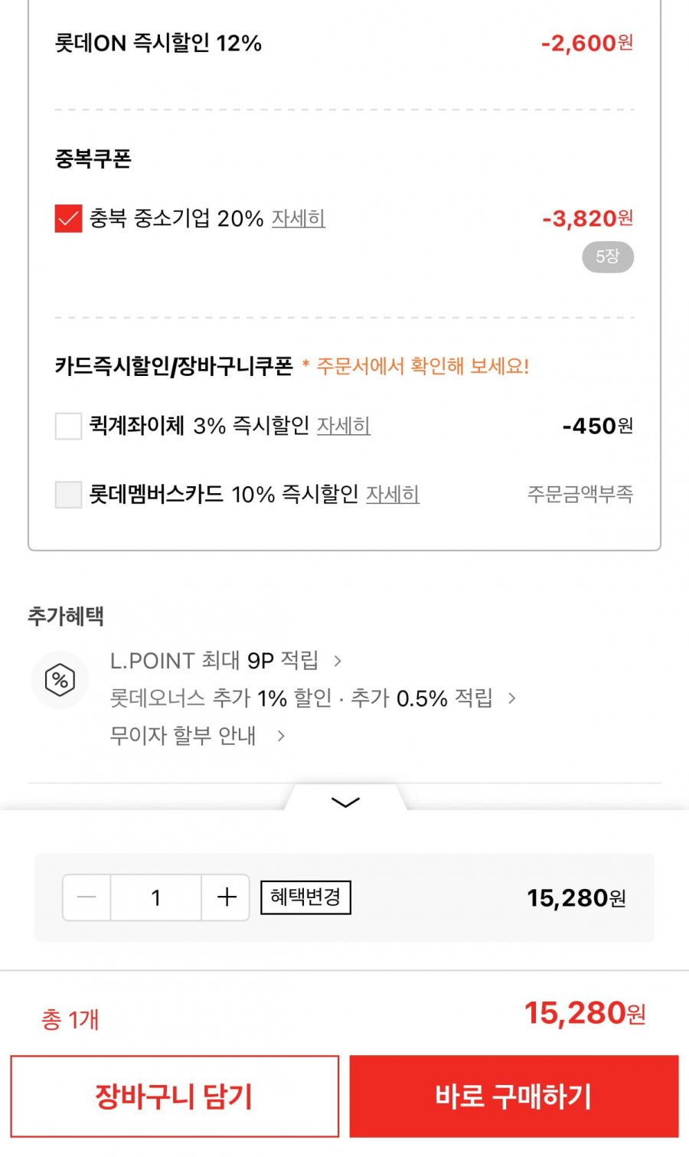Open 자세히 link for 충북 중소기업 coupon
Screen dimensions: 689x1157
299,218
